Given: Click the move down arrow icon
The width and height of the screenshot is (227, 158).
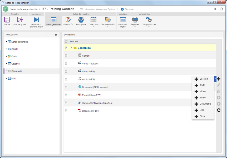Looking at the screenshot, I should [x=219, y=104].
